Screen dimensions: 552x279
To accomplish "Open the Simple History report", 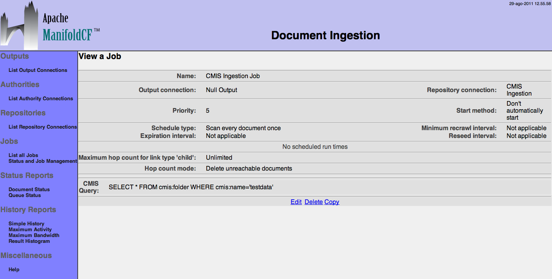I will (26, 224).
